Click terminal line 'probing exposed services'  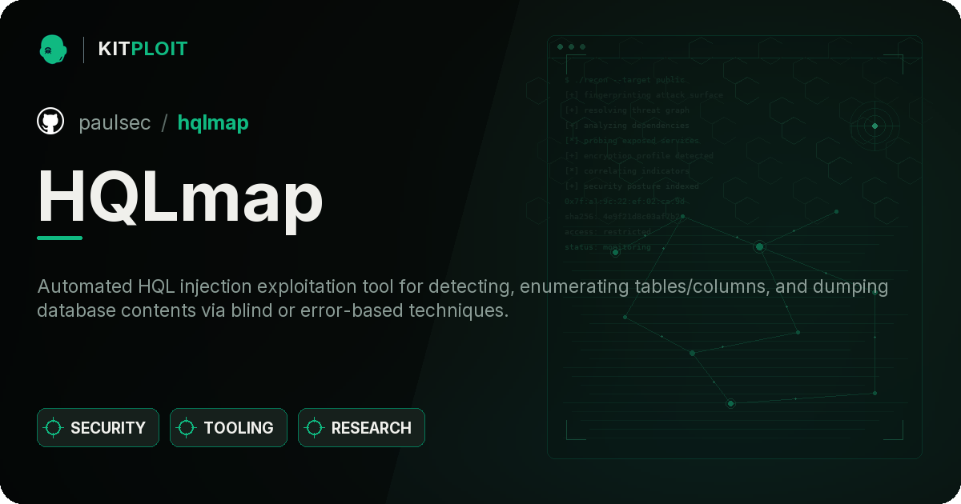pos(632,141)
